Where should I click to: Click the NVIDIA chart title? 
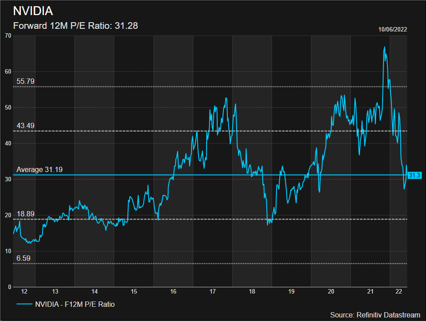(33, 11)
